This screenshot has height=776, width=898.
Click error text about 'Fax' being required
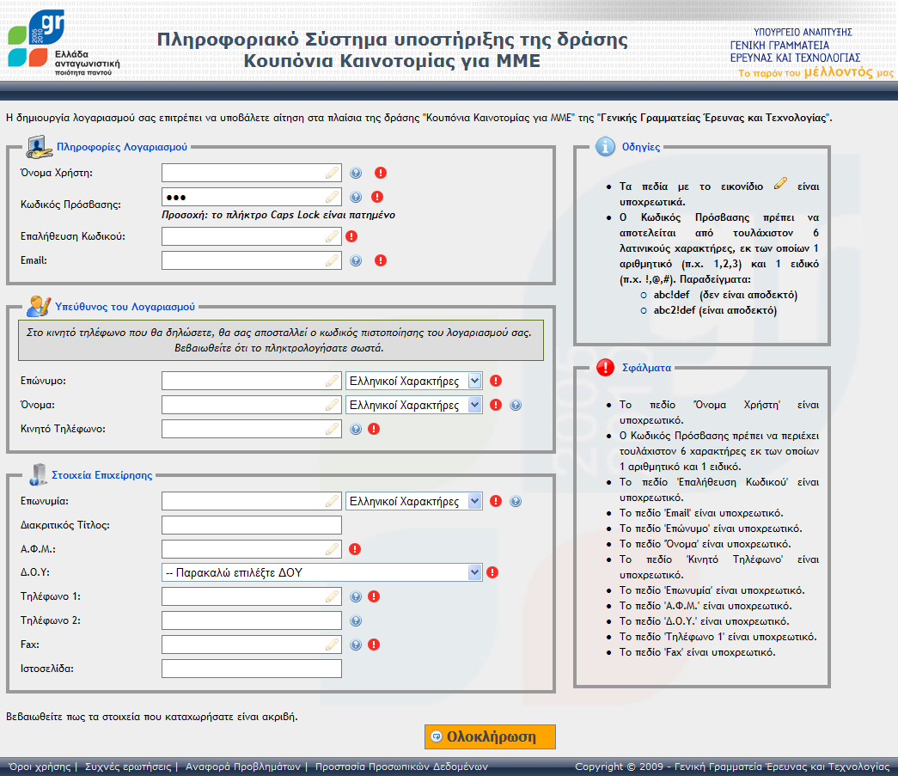[698, 652]
